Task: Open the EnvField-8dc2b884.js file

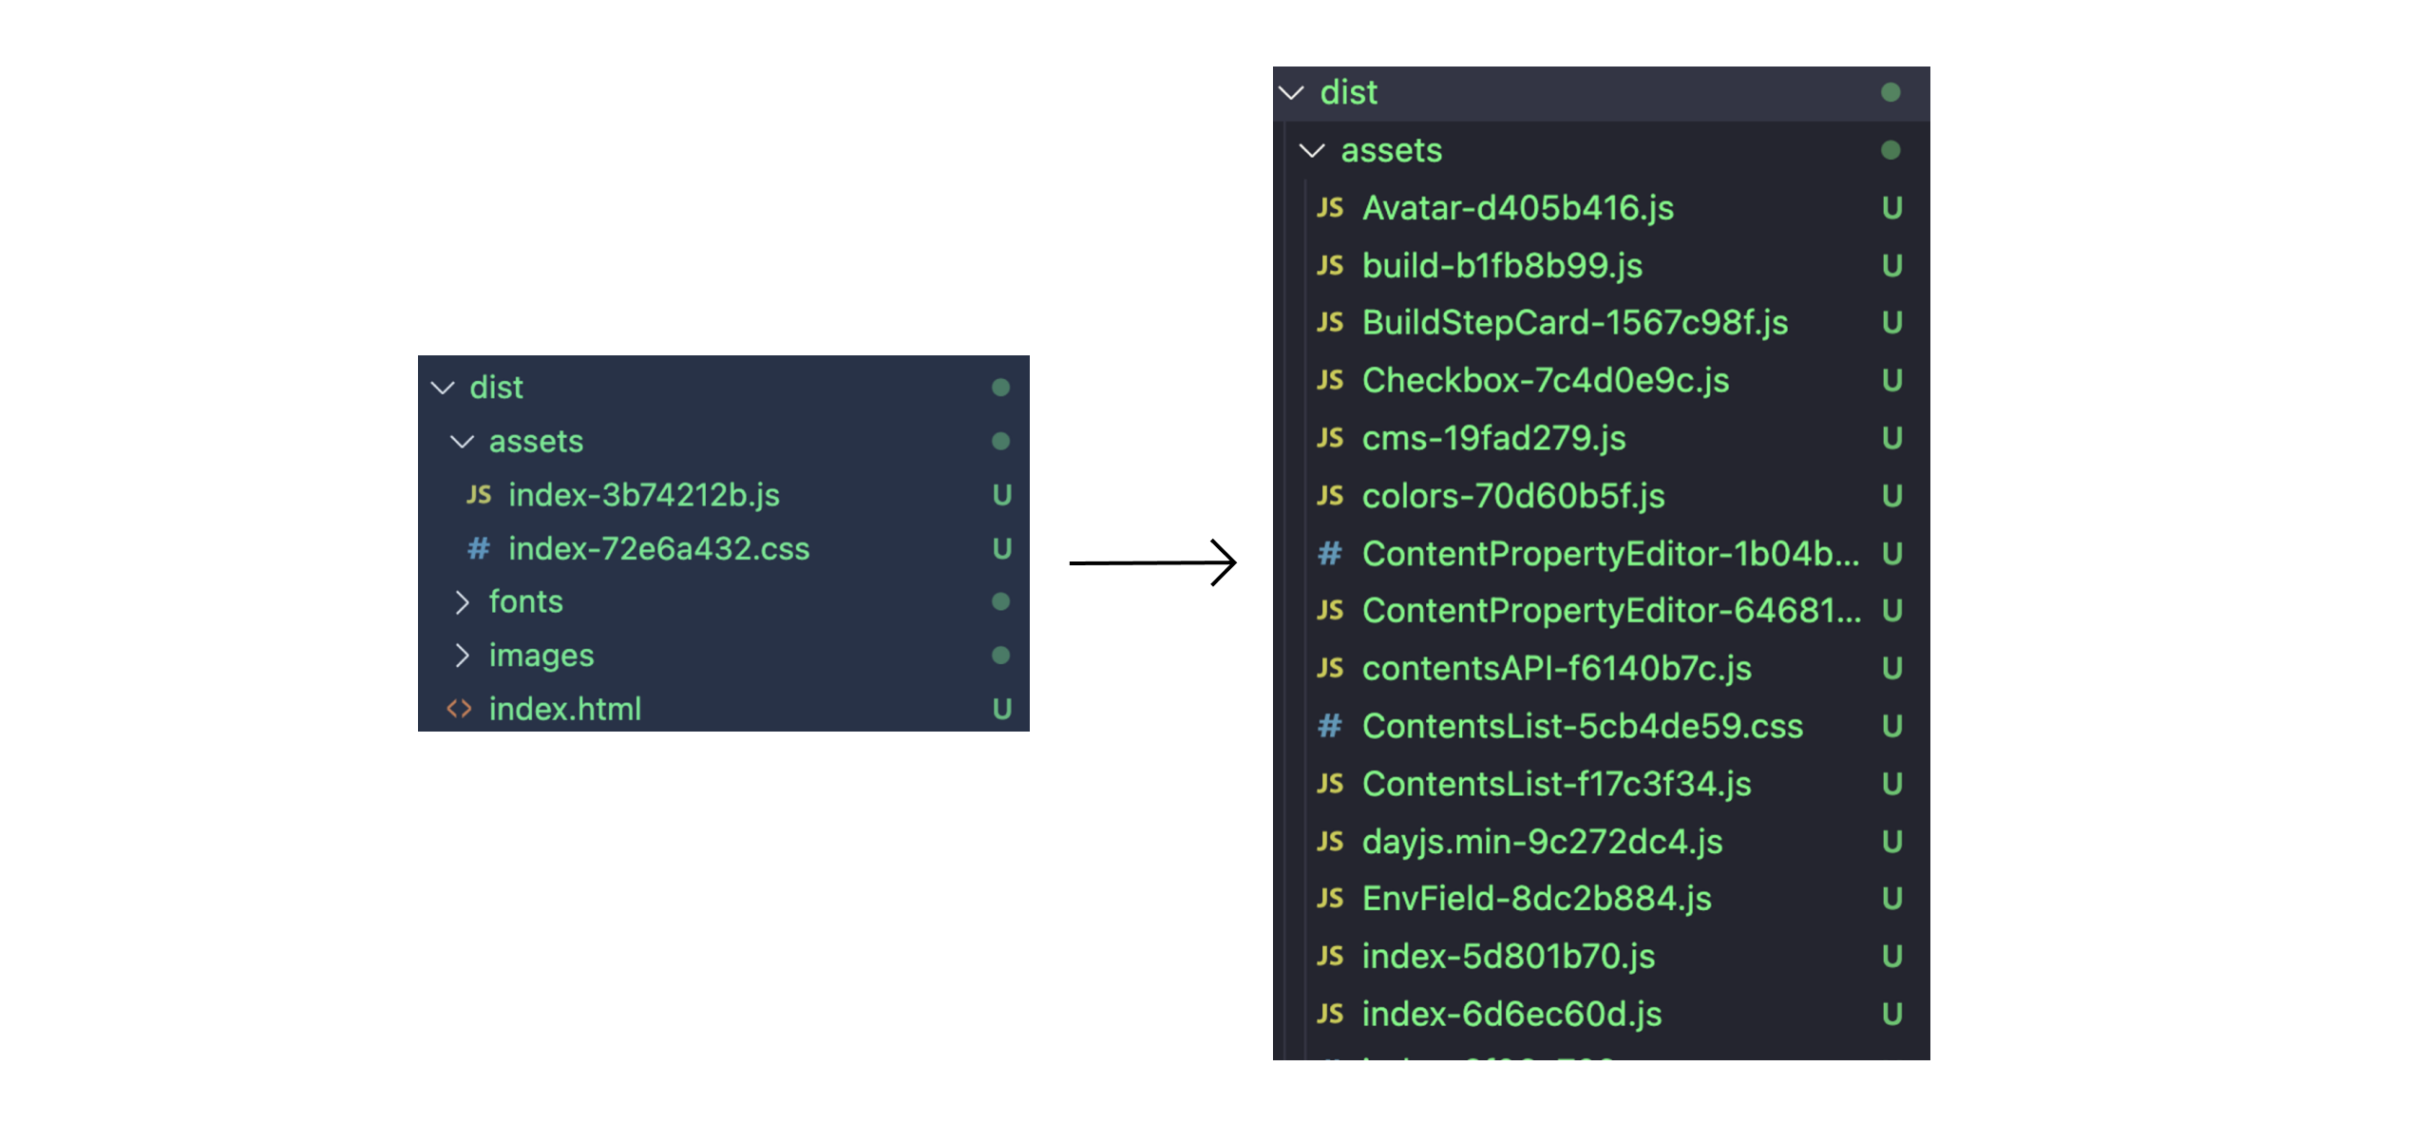Action: tap(1535, 898)
